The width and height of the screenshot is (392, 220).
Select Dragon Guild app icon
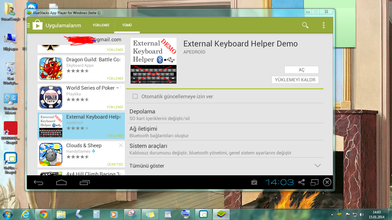[51, 69]
